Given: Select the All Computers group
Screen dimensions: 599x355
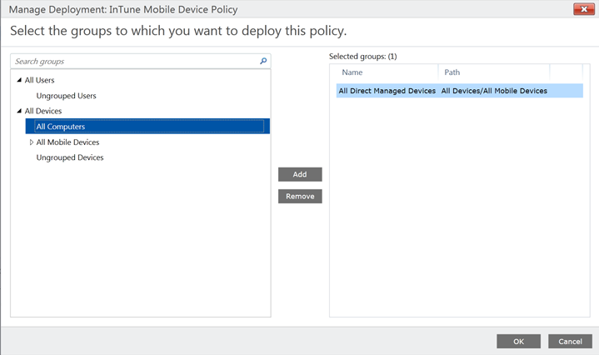Looking at the screenshot, I should click(147, 127).
